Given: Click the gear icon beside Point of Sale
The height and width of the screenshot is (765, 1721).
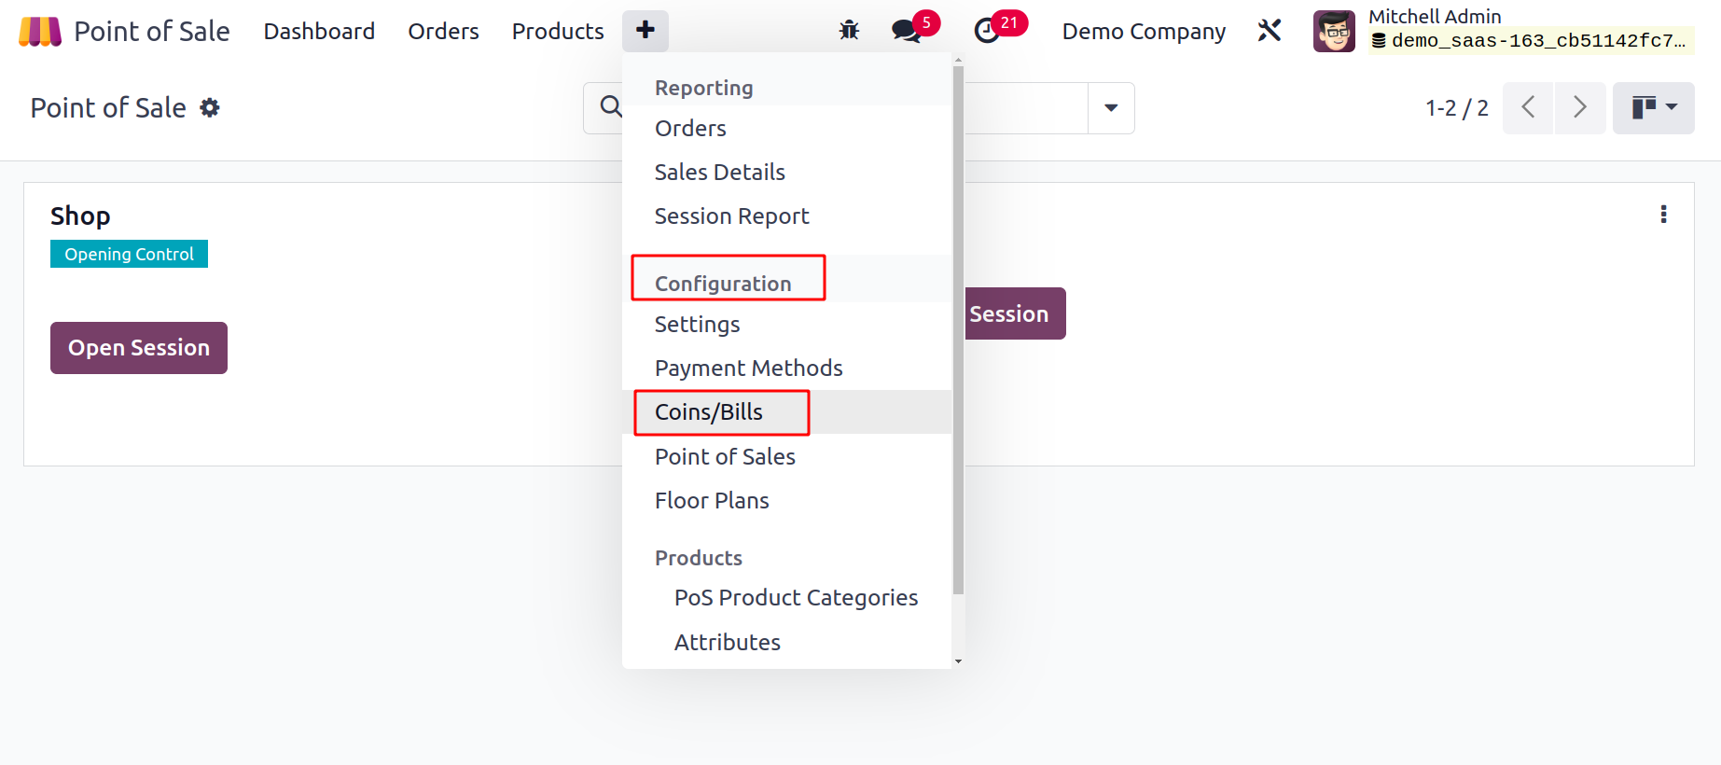Looking at the screenshot, I should [211, 108].
